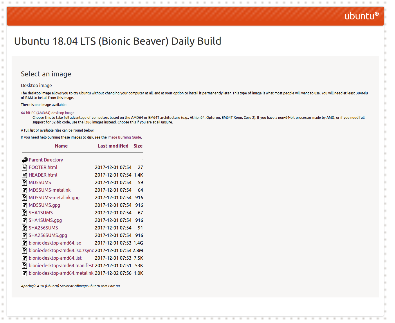Click the 53K size of the manifest
This screenshot has height=323, width=395.
[139, 265]
